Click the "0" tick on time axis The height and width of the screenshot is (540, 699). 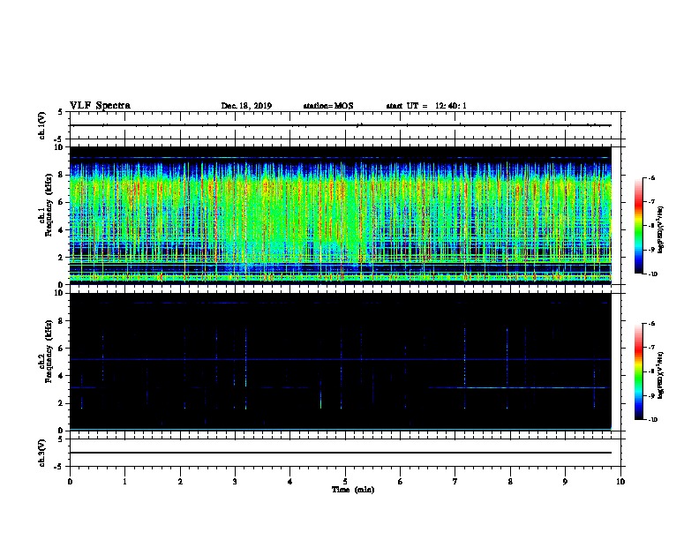tap(70, 482)
